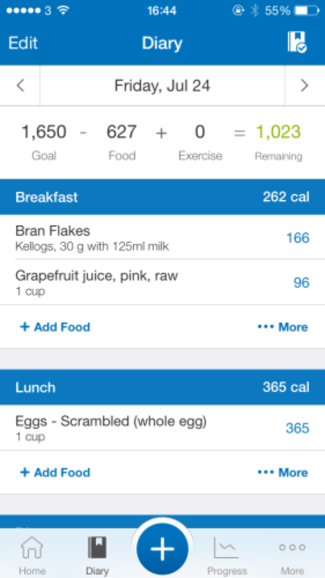Add Food to Lunch
This screenshot has height=578, width=325.
(x=55, y=473)
